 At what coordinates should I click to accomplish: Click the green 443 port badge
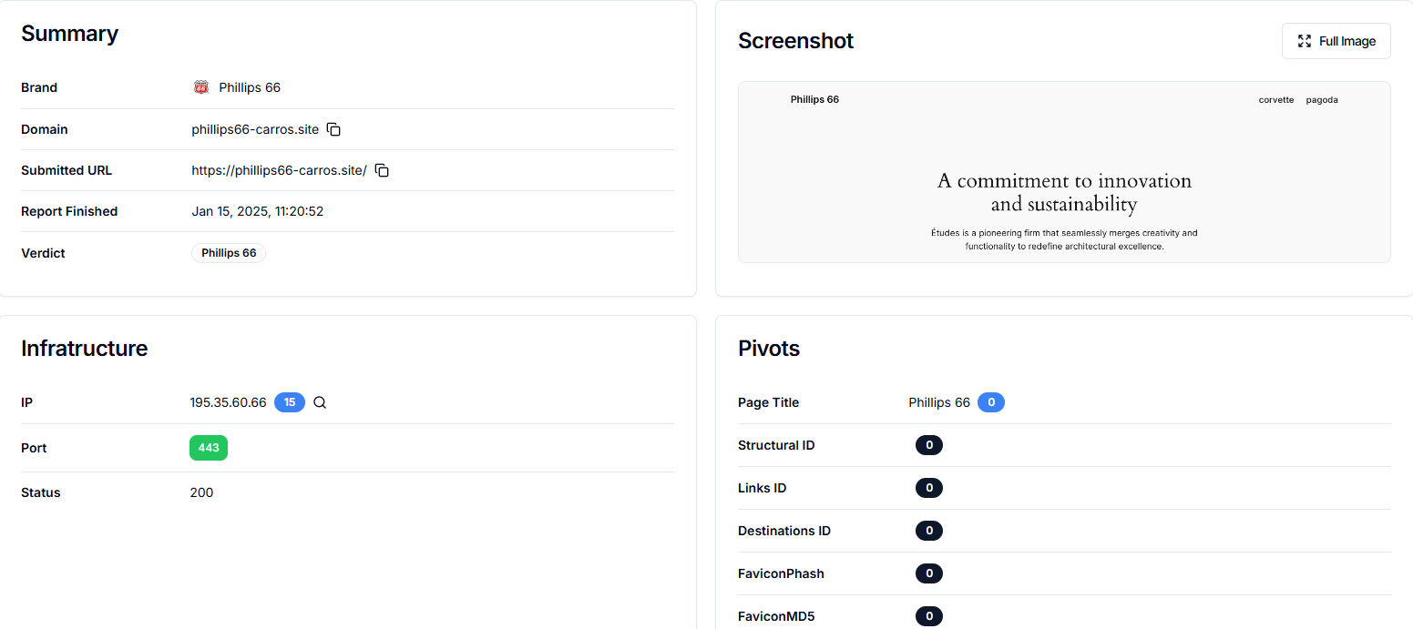(x=209, y=448)
